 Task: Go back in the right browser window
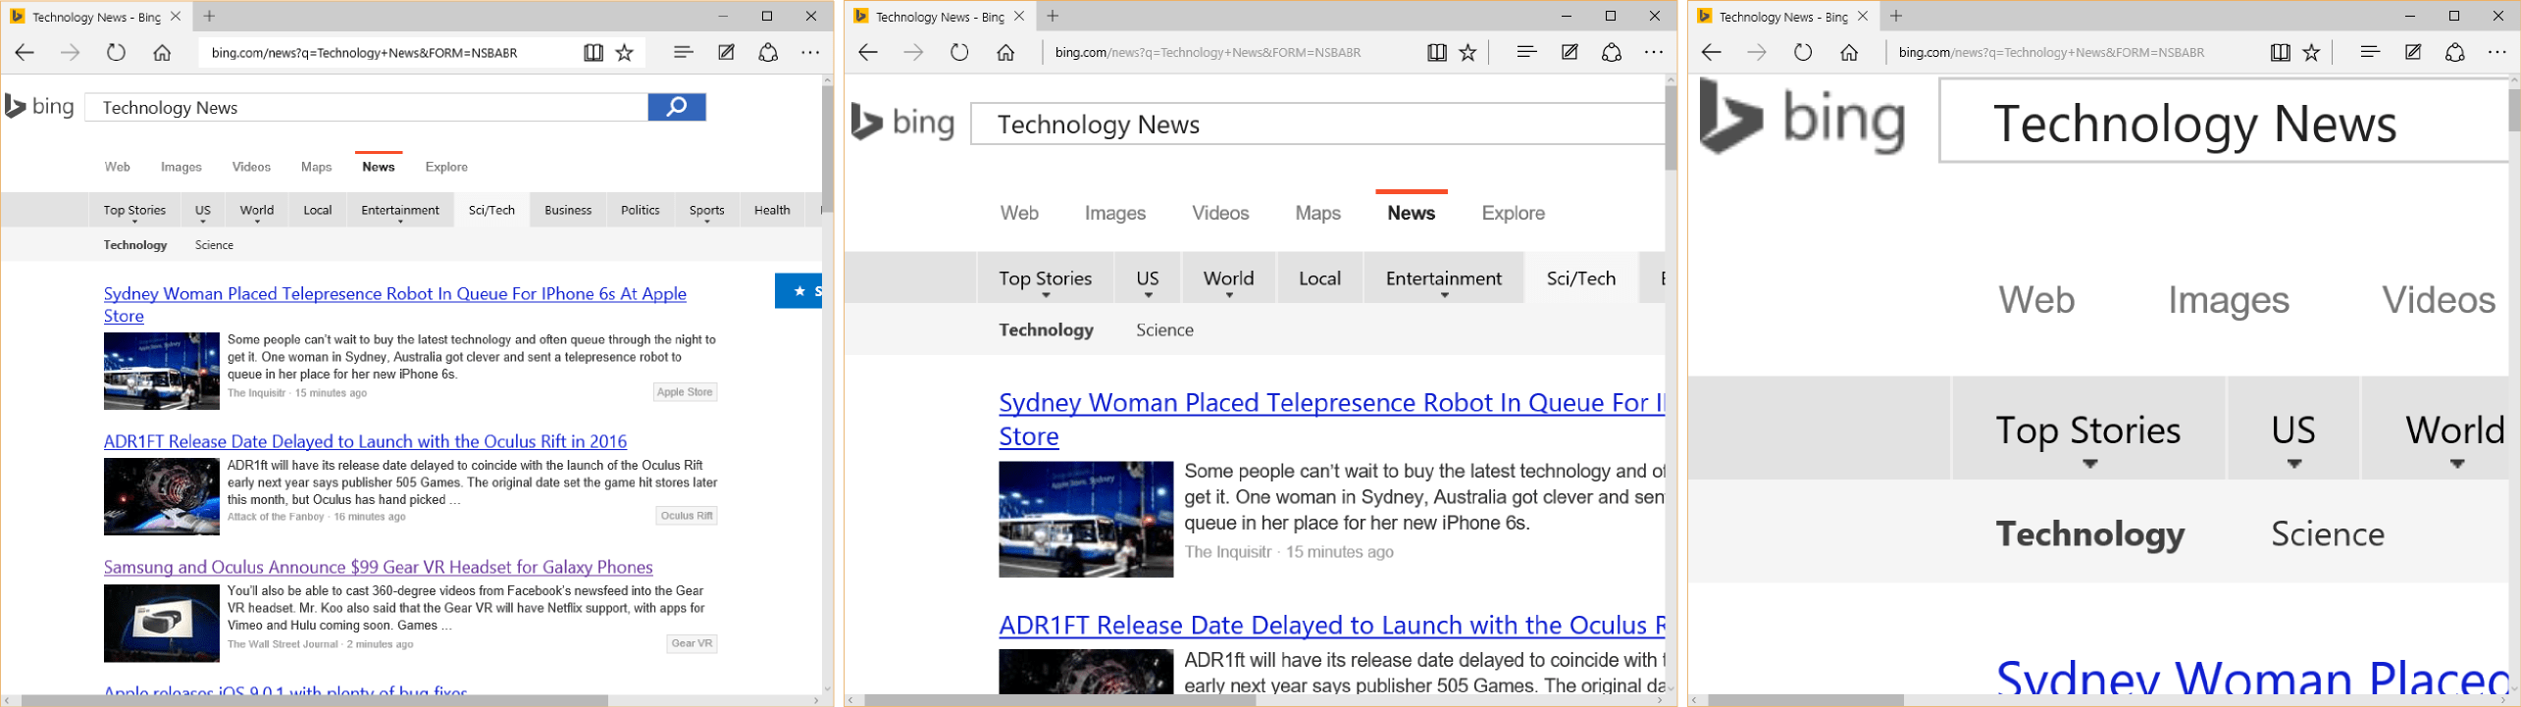tap(1712, 53)
